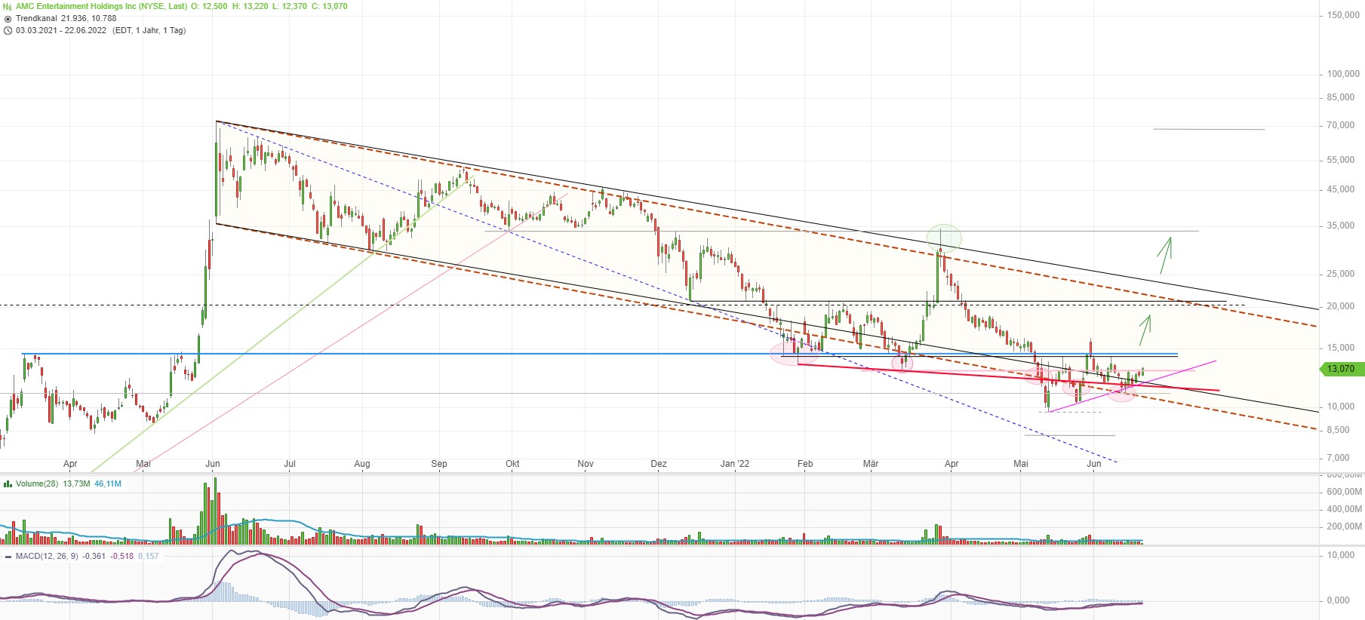The width and height of the screenshot is (1365, 620).
Task: Click the Jul time axis label
Action: click(x=289, y=464)
